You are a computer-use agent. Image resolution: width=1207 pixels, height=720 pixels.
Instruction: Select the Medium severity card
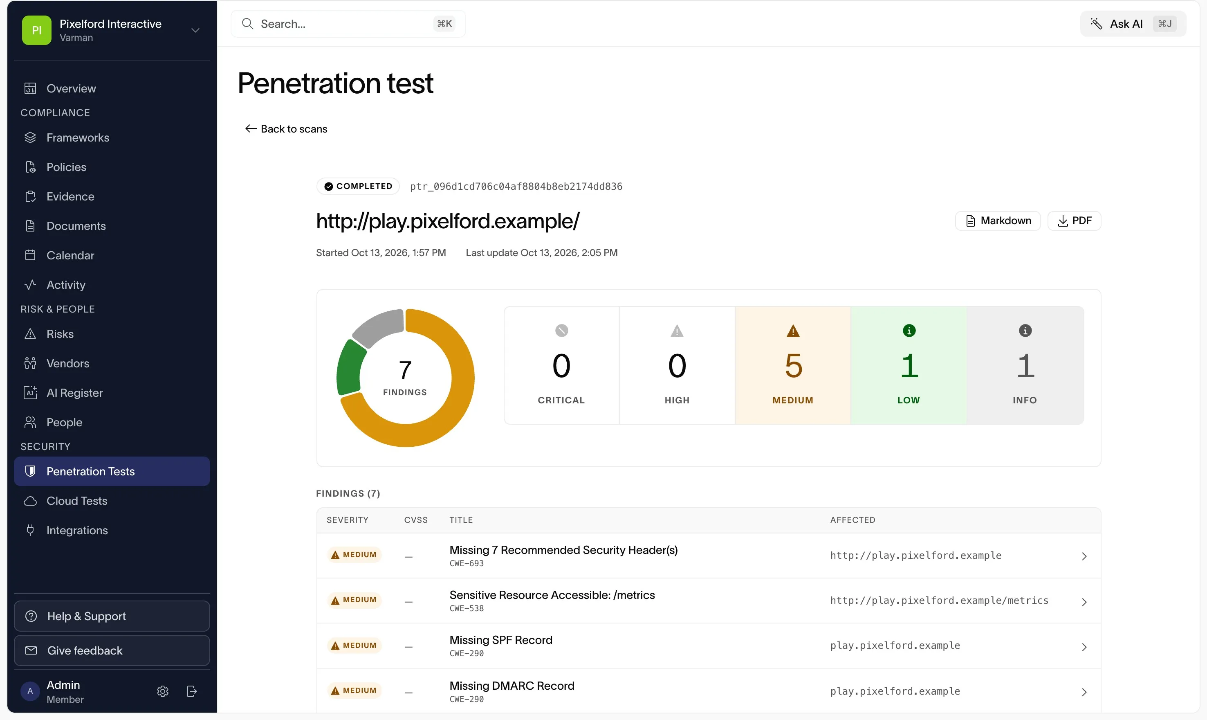click(x=793, y=365)
